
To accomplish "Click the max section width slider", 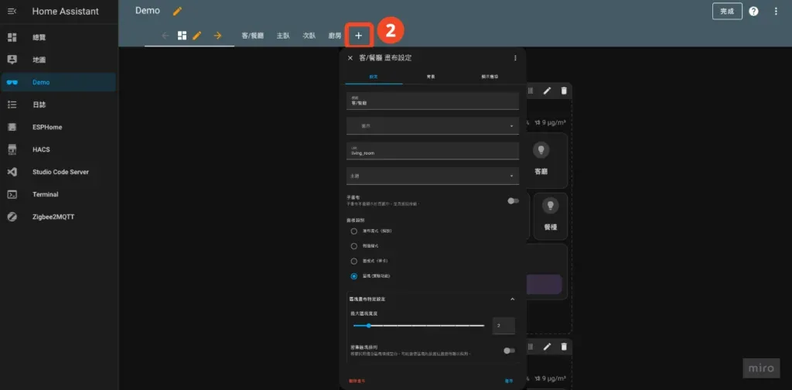I will coord(418,326).
